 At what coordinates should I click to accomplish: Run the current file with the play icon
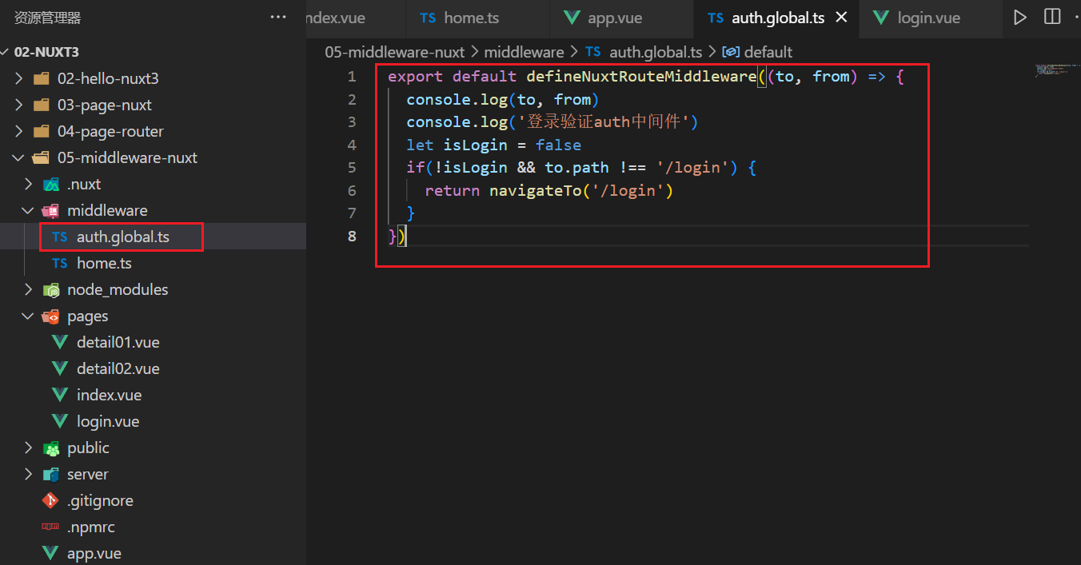(1019, 18)
